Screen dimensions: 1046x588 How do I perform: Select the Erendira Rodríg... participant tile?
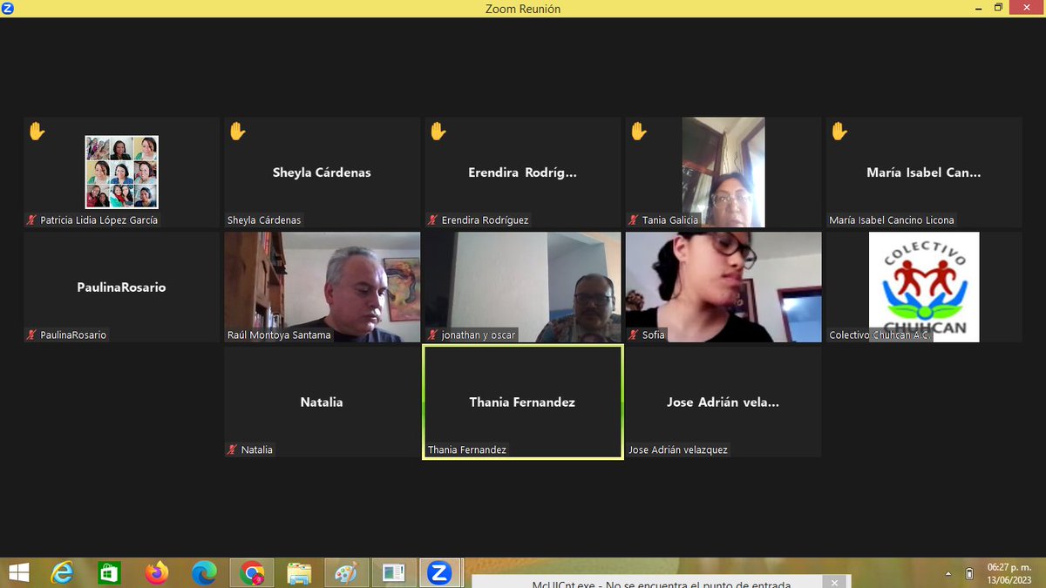coord(523,172)
